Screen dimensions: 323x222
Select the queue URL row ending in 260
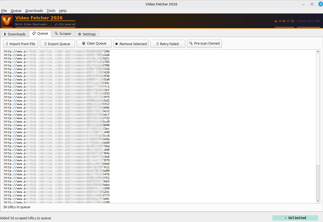coord(57,188)
